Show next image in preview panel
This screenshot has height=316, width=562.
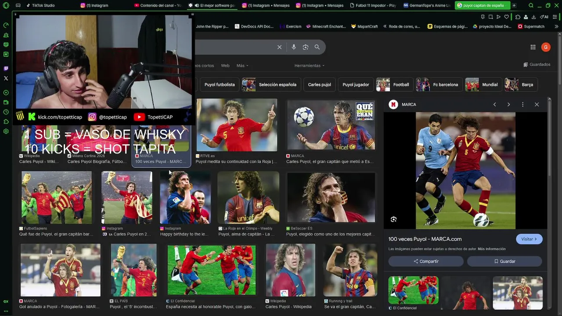pos(508,104)
